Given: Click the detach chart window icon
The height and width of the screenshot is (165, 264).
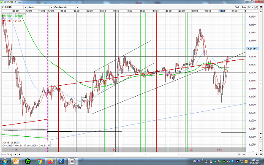Looking at the screenshot, I should tap(261, 7).
